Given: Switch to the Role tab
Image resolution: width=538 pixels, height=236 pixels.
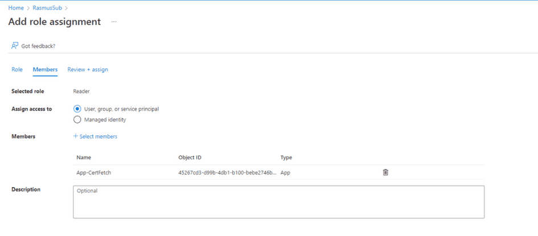Looking at the screenshot, I should [x=17, y=69].
